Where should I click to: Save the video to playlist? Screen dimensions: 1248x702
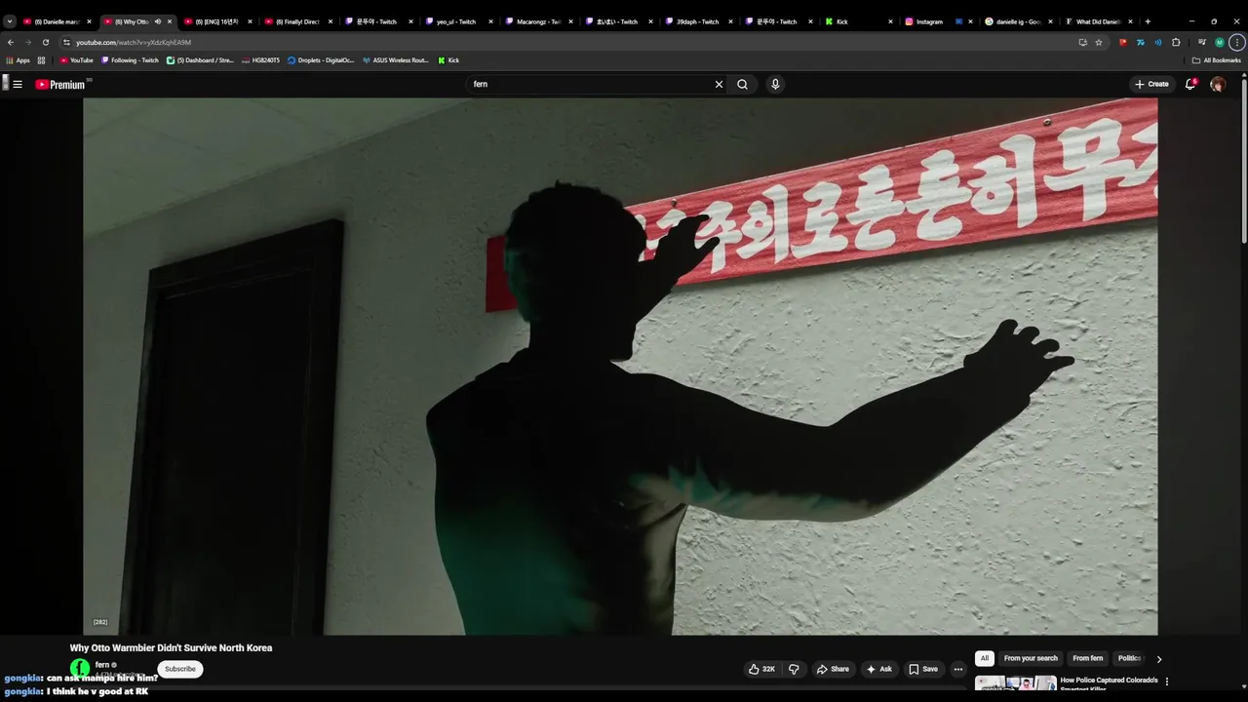tap(923, 669)
